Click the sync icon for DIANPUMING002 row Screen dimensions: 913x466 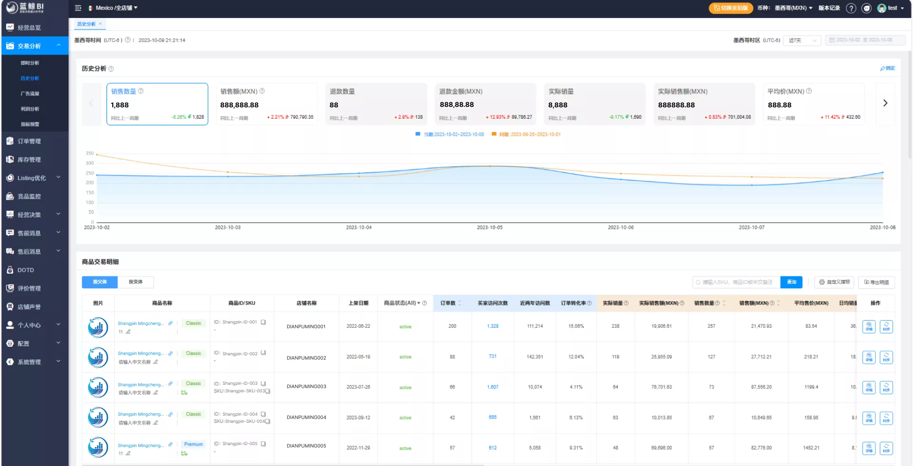pos(886,357)
